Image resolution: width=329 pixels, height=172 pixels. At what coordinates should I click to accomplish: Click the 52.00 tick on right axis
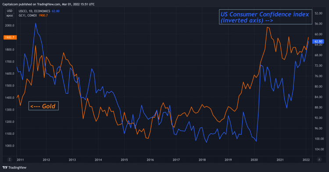pos(318,13)
